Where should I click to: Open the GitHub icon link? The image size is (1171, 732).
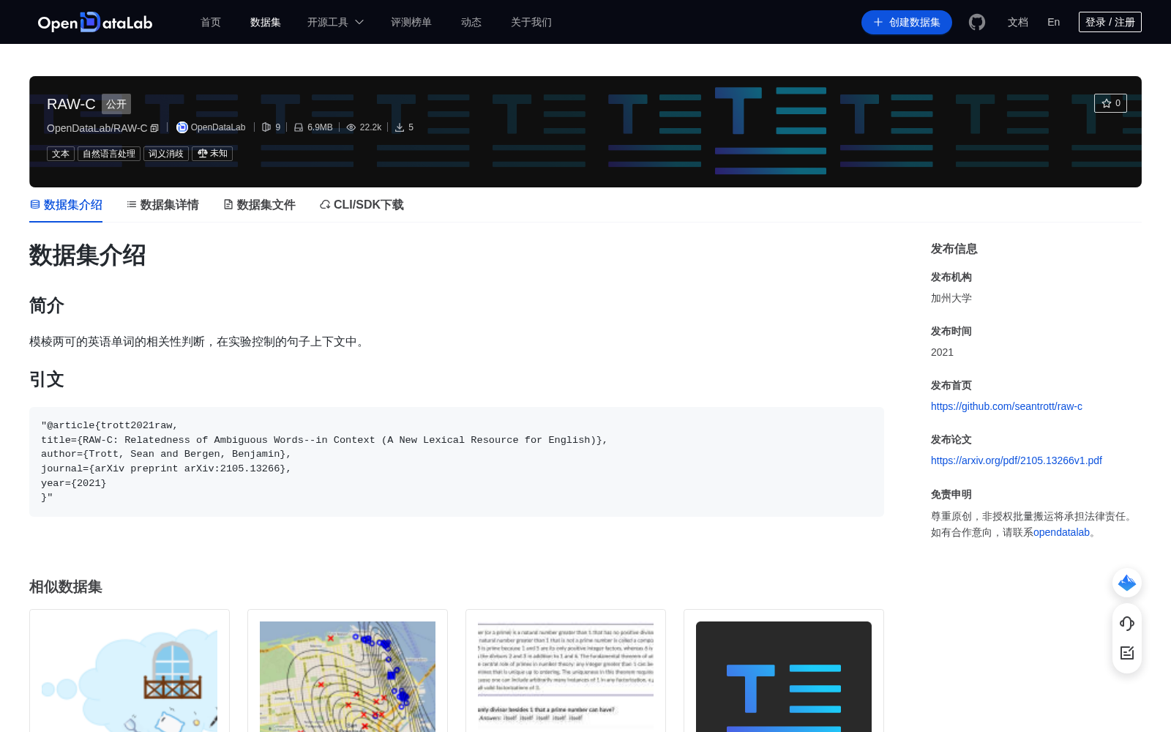tap(977, 22)
